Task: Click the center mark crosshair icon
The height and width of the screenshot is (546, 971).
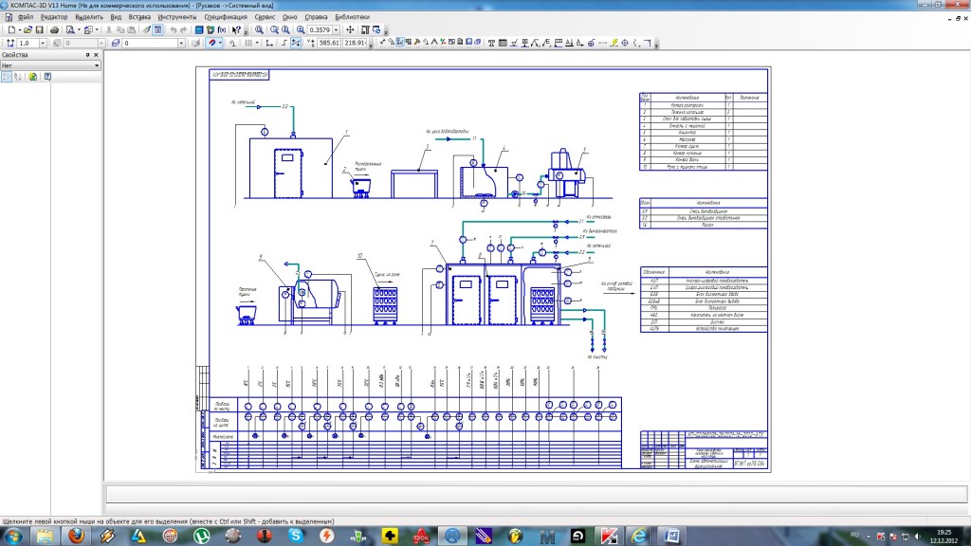Action: pos(625,43)
